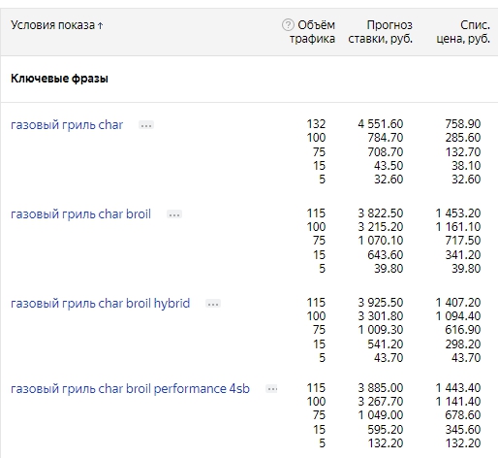
Task: Select the charged price 38.10
Action: [466, 166]
